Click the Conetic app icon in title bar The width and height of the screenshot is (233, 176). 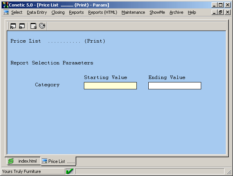pos(5,5)
